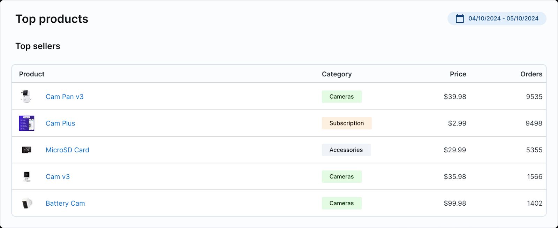Sort by the Price column header

click(x=458, y=74)
